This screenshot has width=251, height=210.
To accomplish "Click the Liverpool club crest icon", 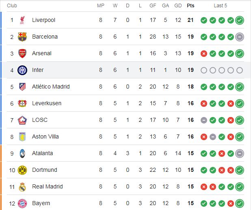I will (x=22, y=20).
